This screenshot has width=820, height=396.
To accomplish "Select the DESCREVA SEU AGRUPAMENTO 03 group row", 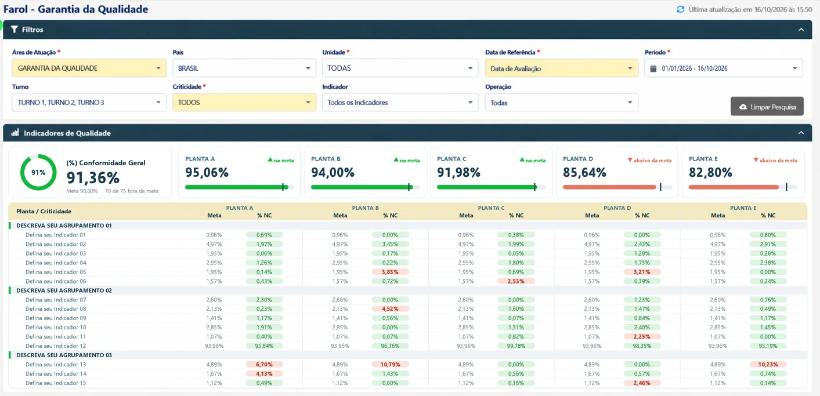I will coord(407,355).
